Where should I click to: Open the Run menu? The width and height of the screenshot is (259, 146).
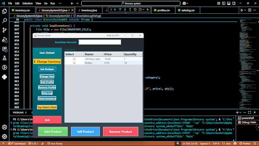point(53,3)
